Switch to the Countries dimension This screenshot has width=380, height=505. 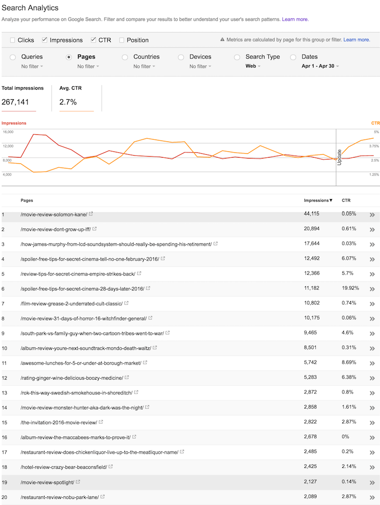tap(124, 56)
